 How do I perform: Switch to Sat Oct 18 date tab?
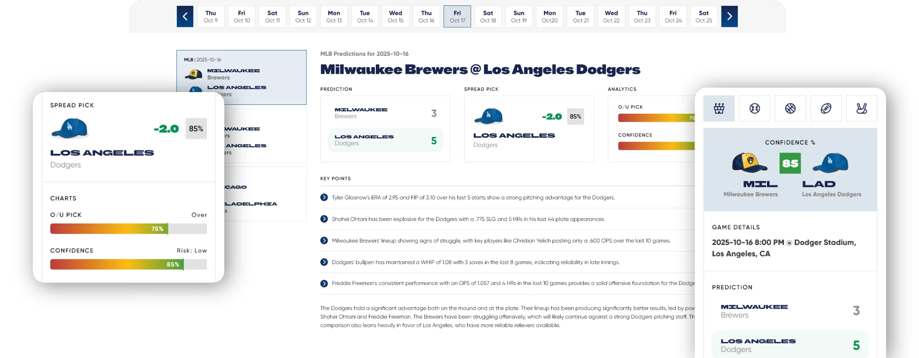488,16
